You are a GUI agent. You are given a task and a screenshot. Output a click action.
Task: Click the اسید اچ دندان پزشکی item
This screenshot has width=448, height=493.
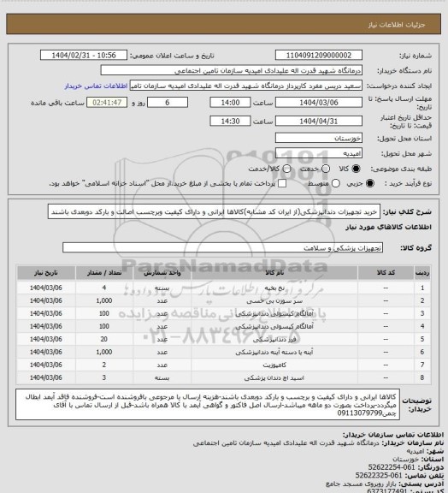point(274,377)
